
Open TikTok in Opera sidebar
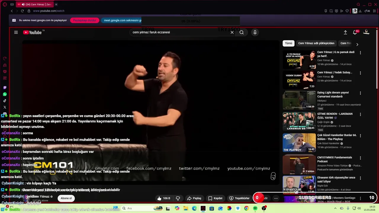pyautogui.click(x=5, y=101)
